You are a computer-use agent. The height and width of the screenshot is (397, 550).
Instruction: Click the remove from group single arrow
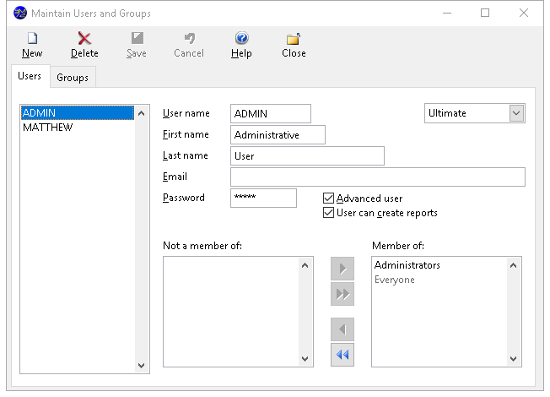(342, 329)
